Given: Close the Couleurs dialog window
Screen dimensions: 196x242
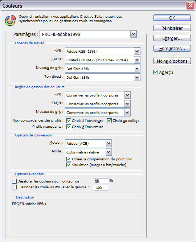Looking at the screenshot, I should (190, 6).
